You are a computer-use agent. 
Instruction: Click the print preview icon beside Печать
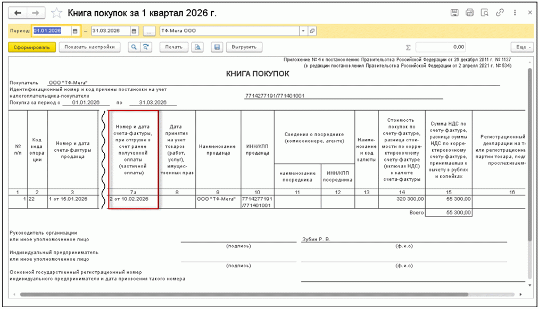click(197, 47)
